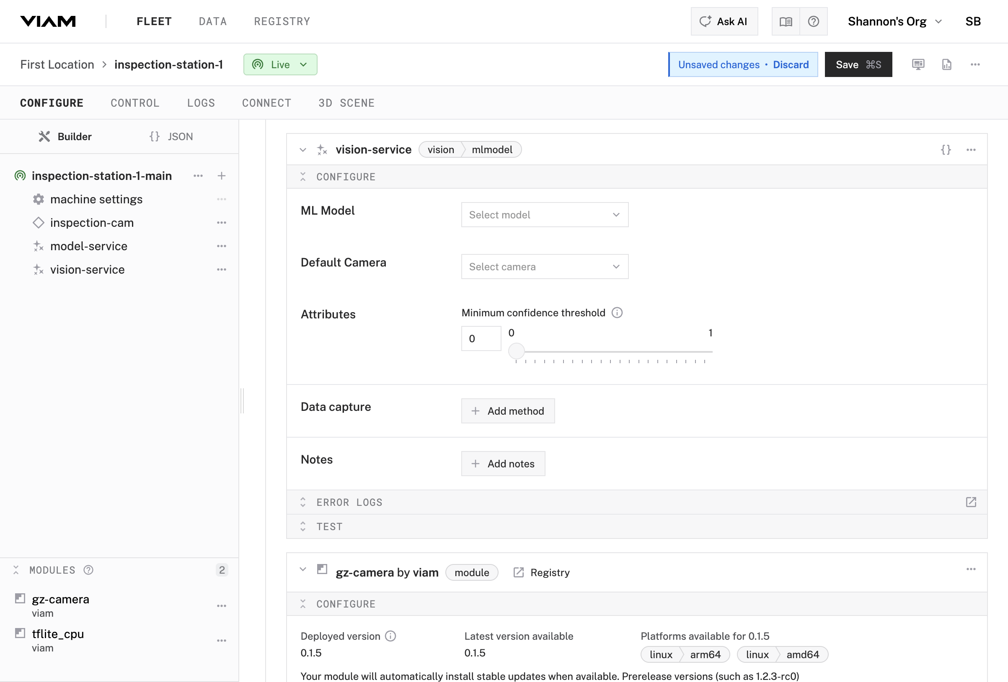Click the minimum confidence threshold slider handle
Screen dimensions: 1008x682
pyautogui.click(x=516, y=351)
